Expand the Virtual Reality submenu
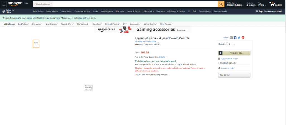286x125 pixels. 151,24
